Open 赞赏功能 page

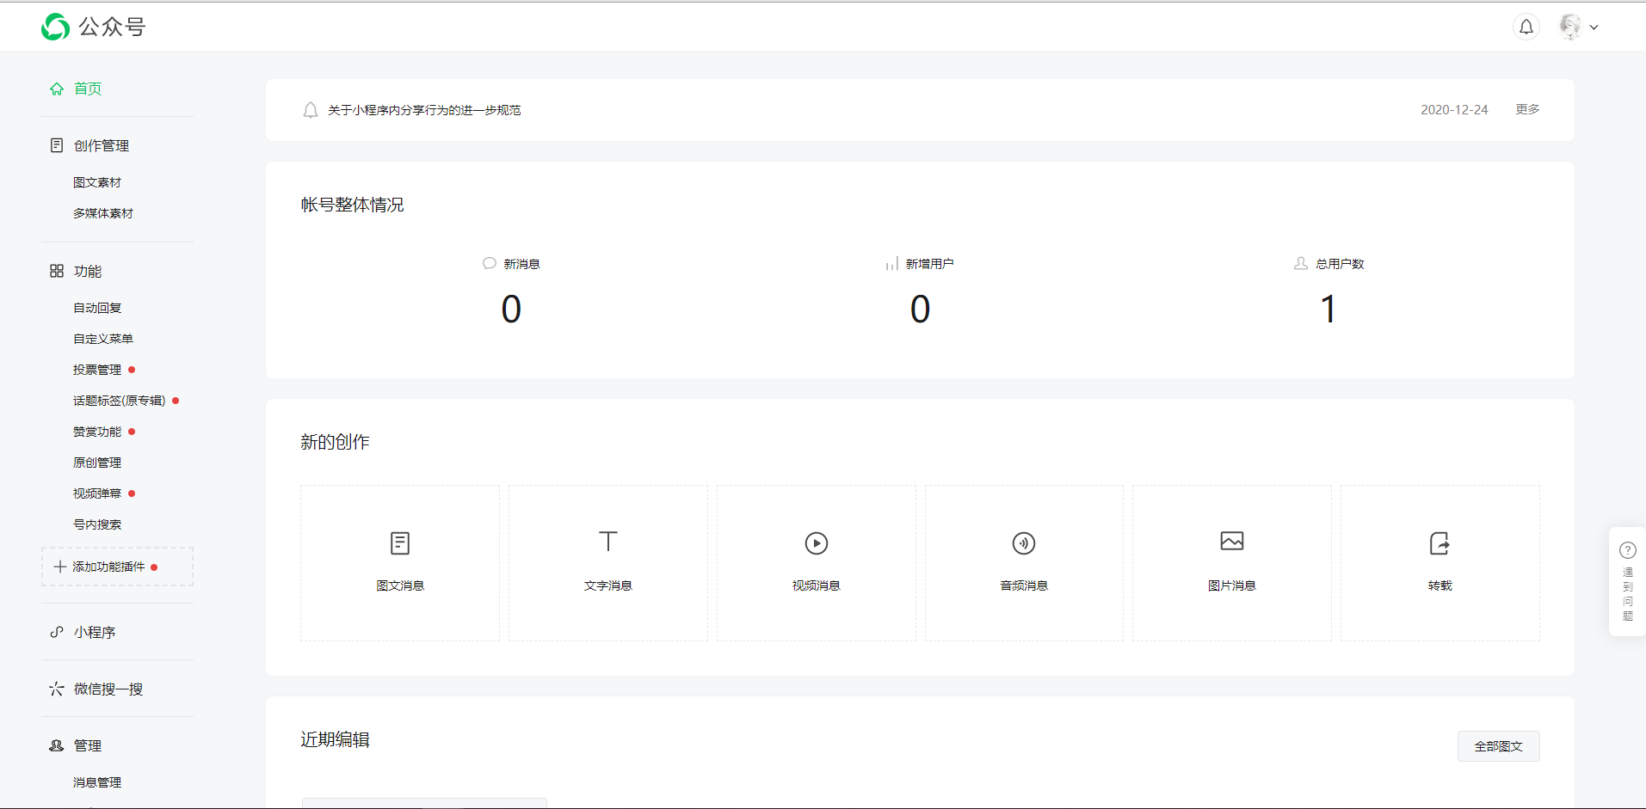tap(97, 432)
